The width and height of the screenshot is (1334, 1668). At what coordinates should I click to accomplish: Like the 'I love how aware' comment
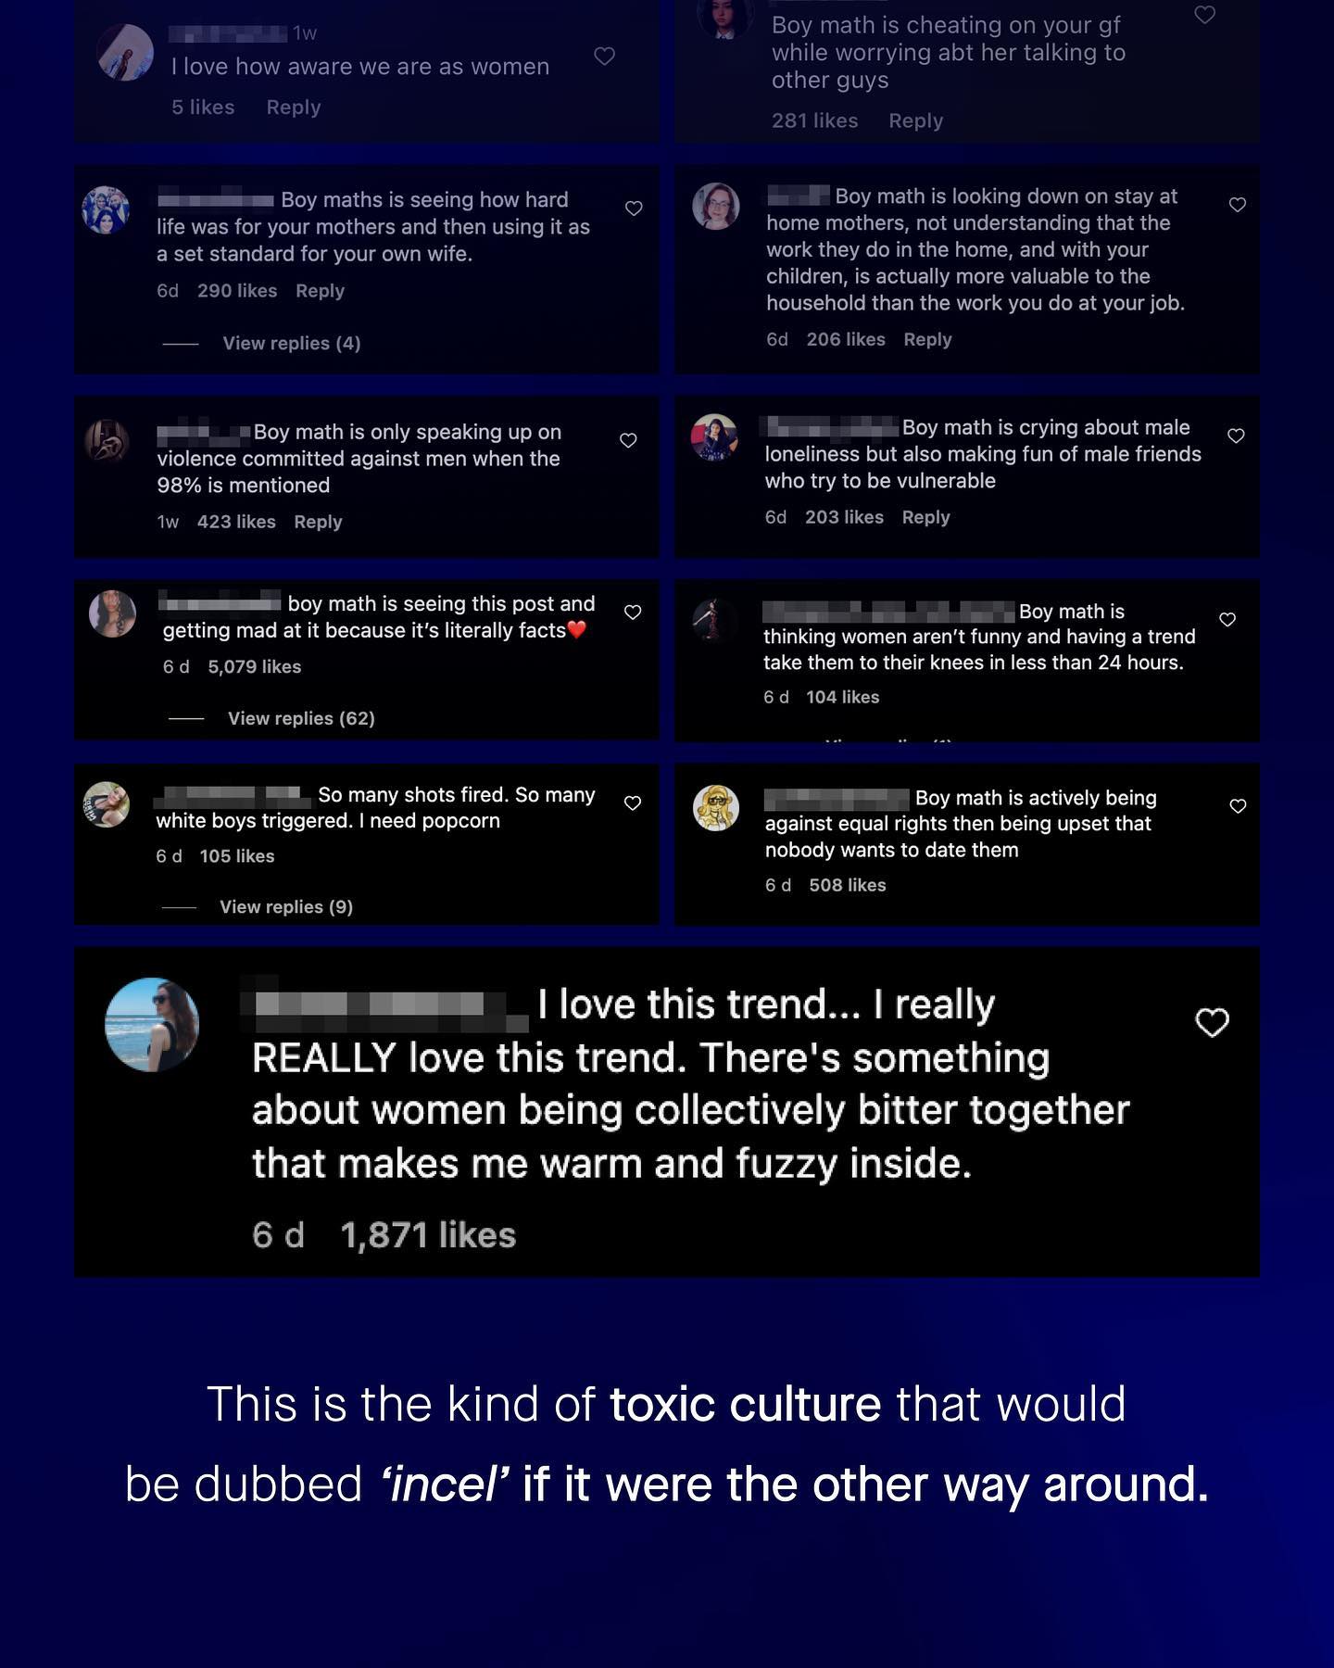[x=604, y=57]
